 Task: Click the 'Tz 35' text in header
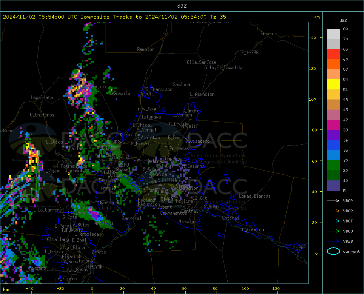pyautogui.click(x=218, y=17)
